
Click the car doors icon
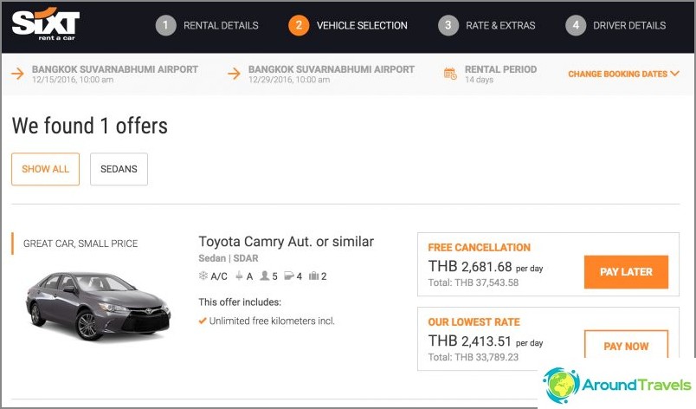tap(289, 276)
